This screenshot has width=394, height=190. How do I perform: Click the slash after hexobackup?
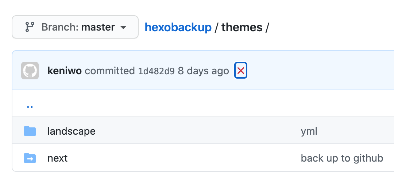tap(216, 27)
